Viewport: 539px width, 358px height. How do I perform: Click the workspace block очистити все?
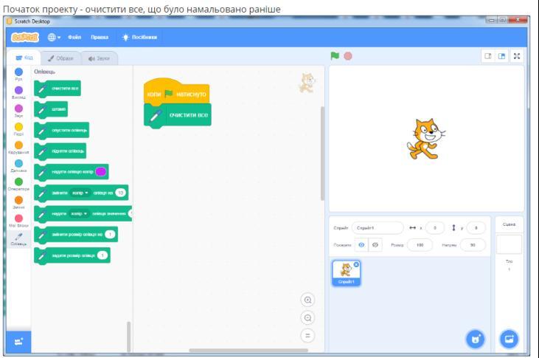click(178, 116)
